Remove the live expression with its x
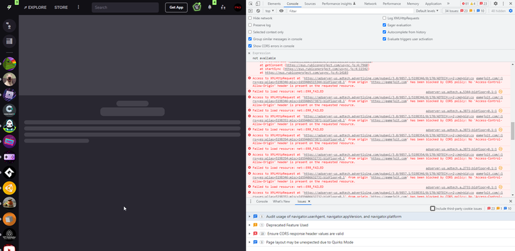The image size is (515, 251). click(249, 53)
